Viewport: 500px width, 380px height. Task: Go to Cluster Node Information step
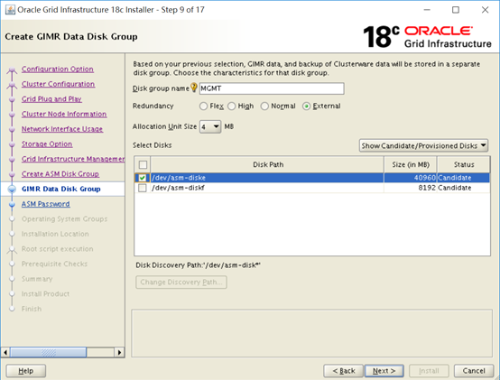[64, 114]
